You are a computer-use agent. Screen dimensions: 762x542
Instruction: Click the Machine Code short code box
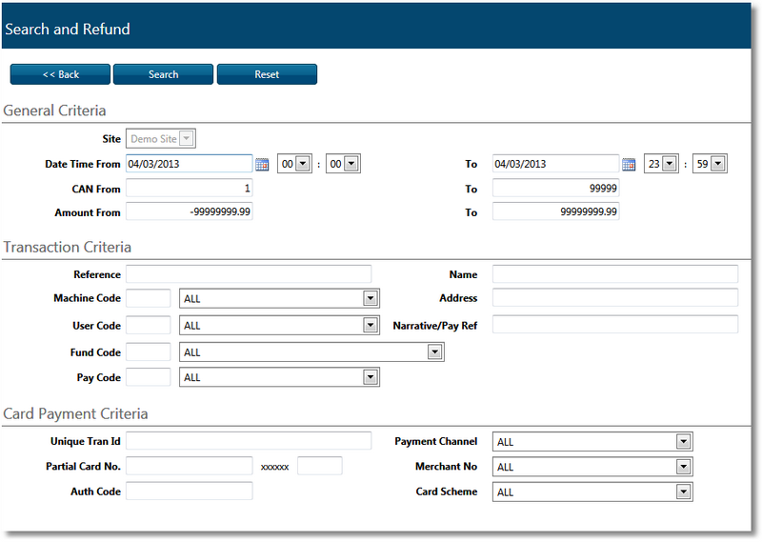(149, 298)
